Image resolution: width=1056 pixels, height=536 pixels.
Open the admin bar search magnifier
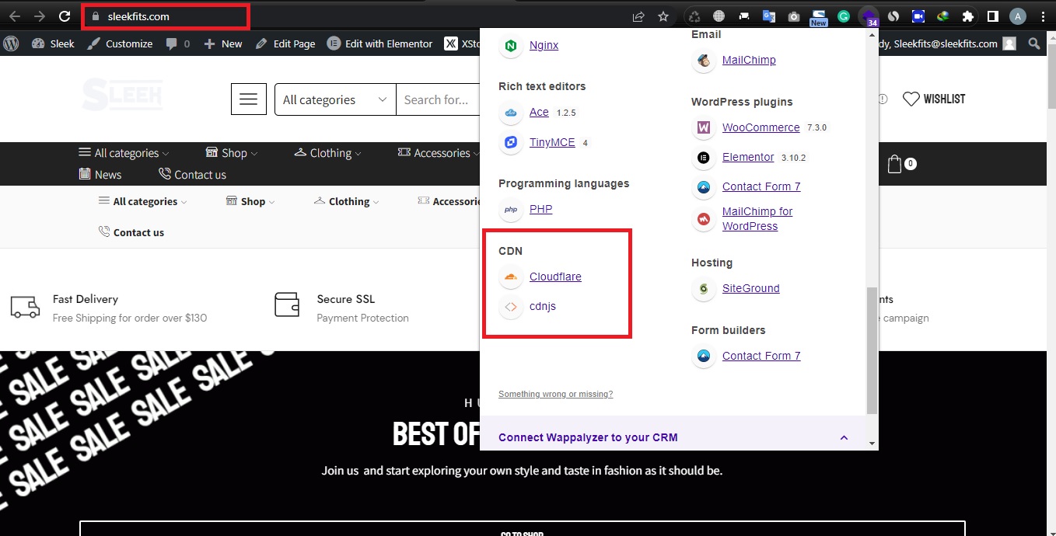point(1035,44)
